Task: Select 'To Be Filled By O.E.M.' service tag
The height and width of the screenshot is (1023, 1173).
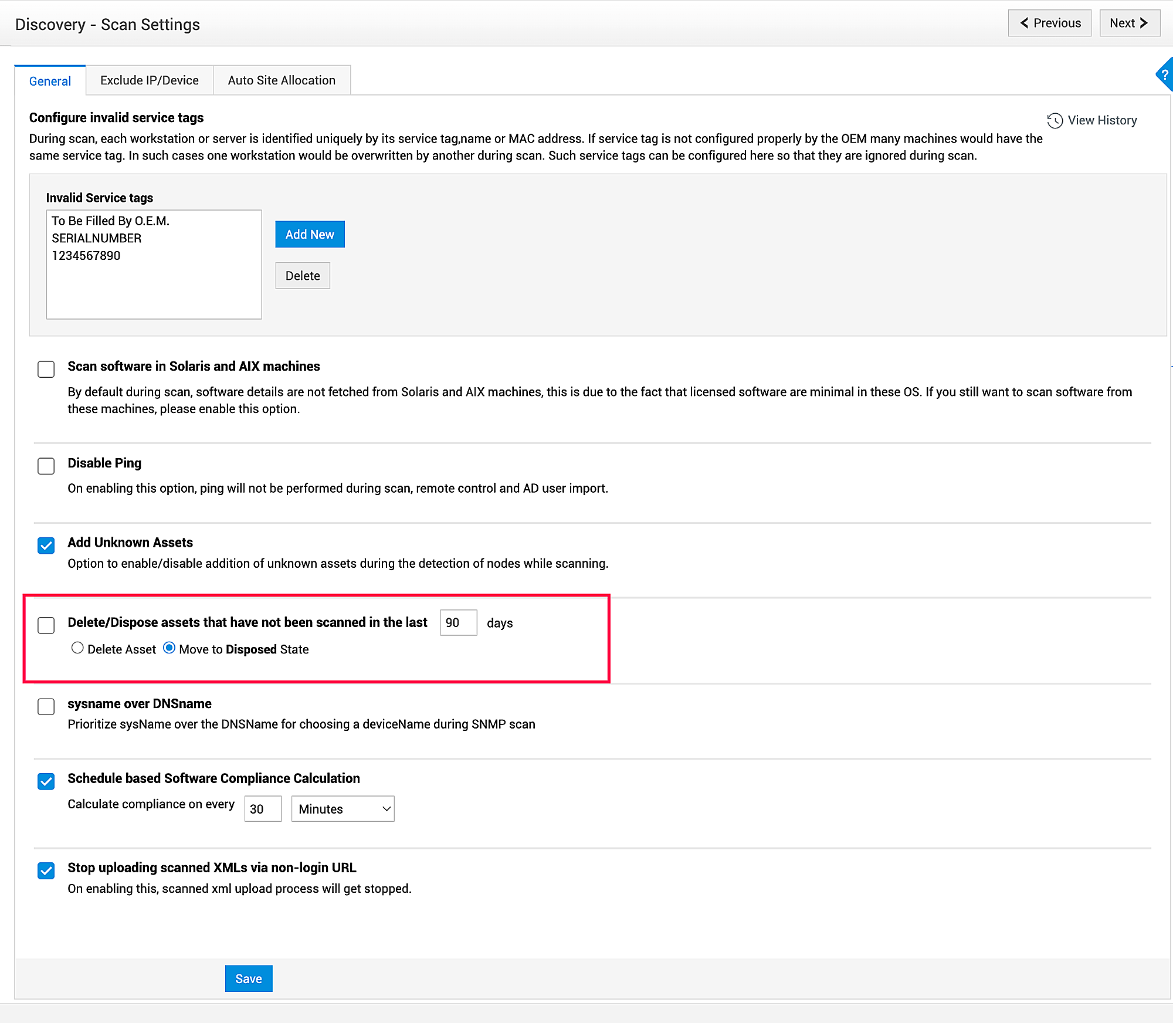Action: tap(110, 221)
